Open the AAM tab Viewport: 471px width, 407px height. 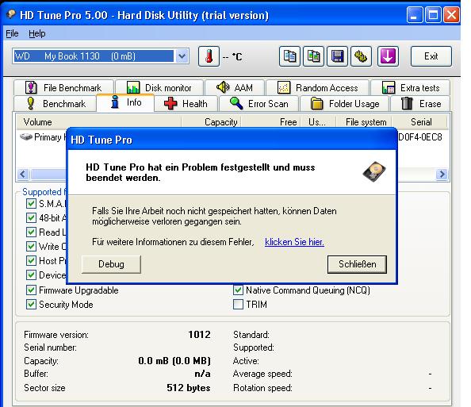[x=235, y=88]
